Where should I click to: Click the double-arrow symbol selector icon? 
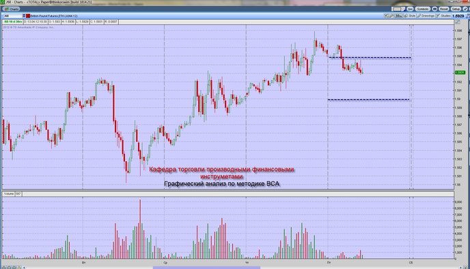tap(24, 16)
